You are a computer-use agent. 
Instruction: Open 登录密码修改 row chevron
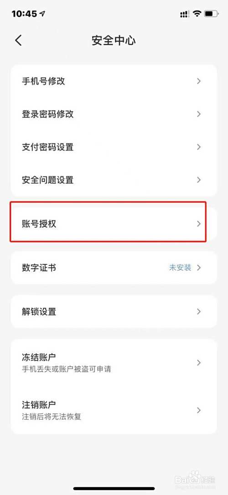199,114
